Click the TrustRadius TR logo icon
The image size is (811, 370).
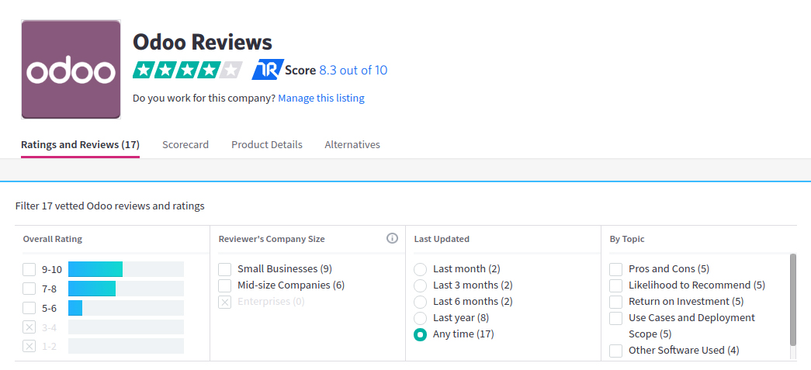point(268,70)
